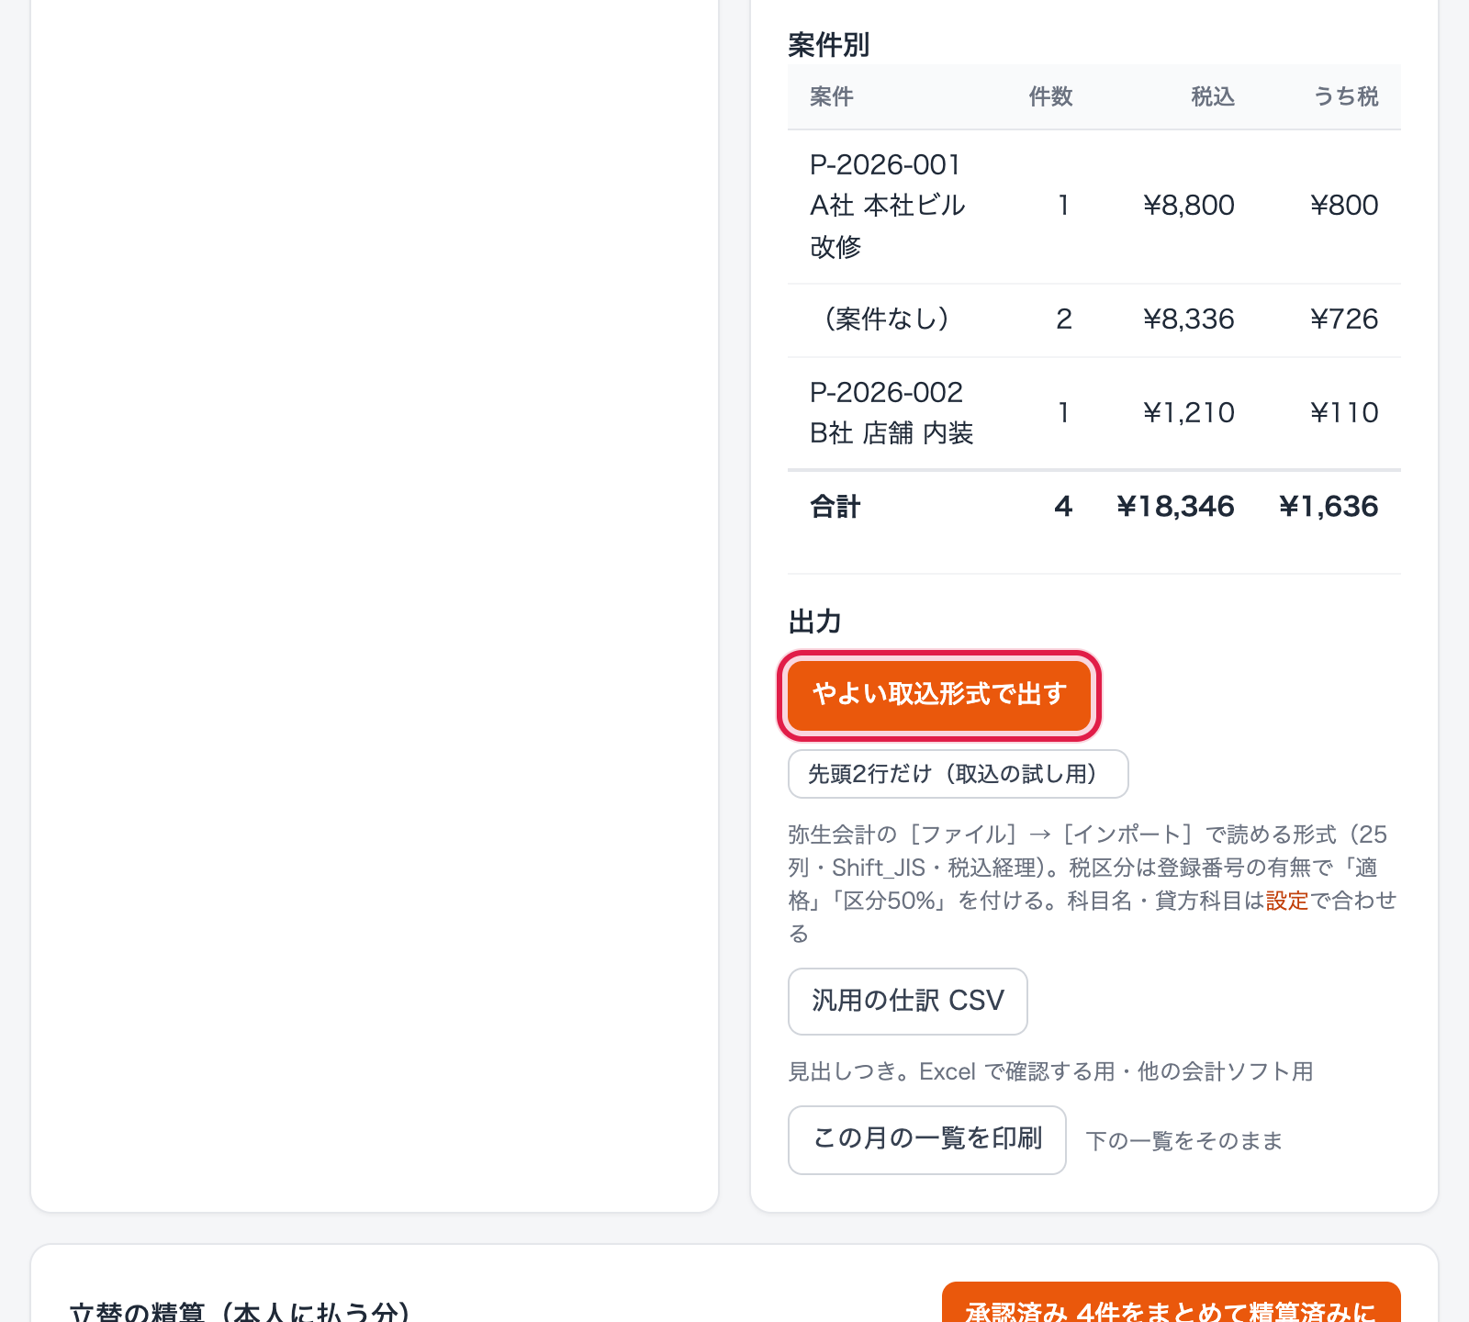
Task: Click the 税込 column header
Action: tap(1212, 96)
